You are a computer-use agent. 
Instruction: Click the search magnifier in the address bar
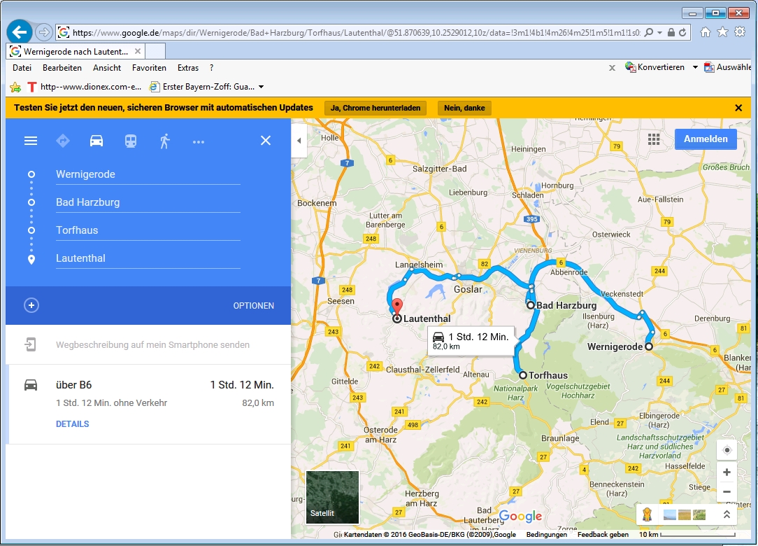click(649, 32)
